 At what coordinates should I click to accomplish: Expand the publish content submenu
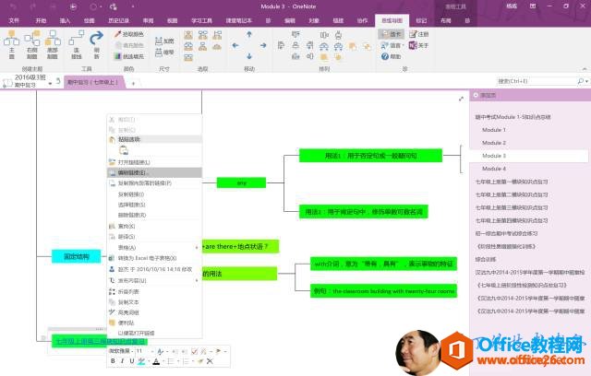(x=197, y=280)
